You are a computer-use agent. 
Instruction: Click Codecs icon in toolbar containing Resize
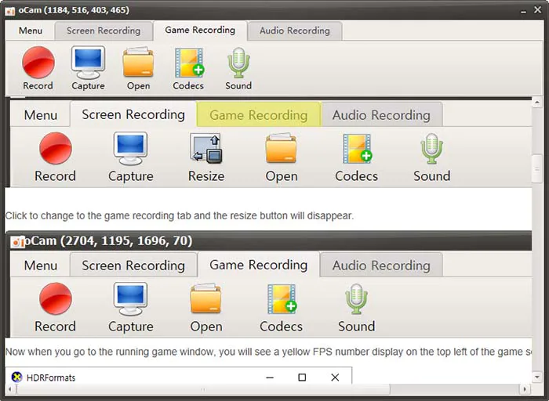(x=357, y=149)
